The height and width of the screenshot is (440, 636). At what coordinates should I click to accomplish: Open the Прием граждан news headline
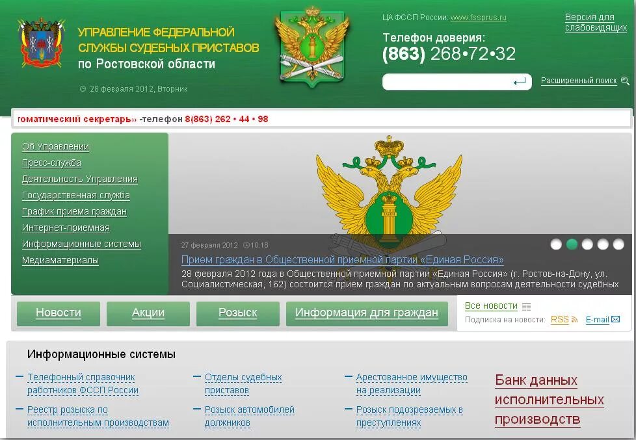coord(342,259)
